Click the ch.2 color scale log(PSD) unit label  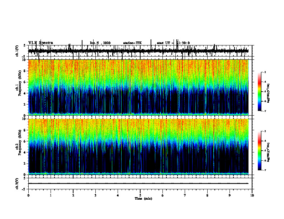[x=269, y=152]
